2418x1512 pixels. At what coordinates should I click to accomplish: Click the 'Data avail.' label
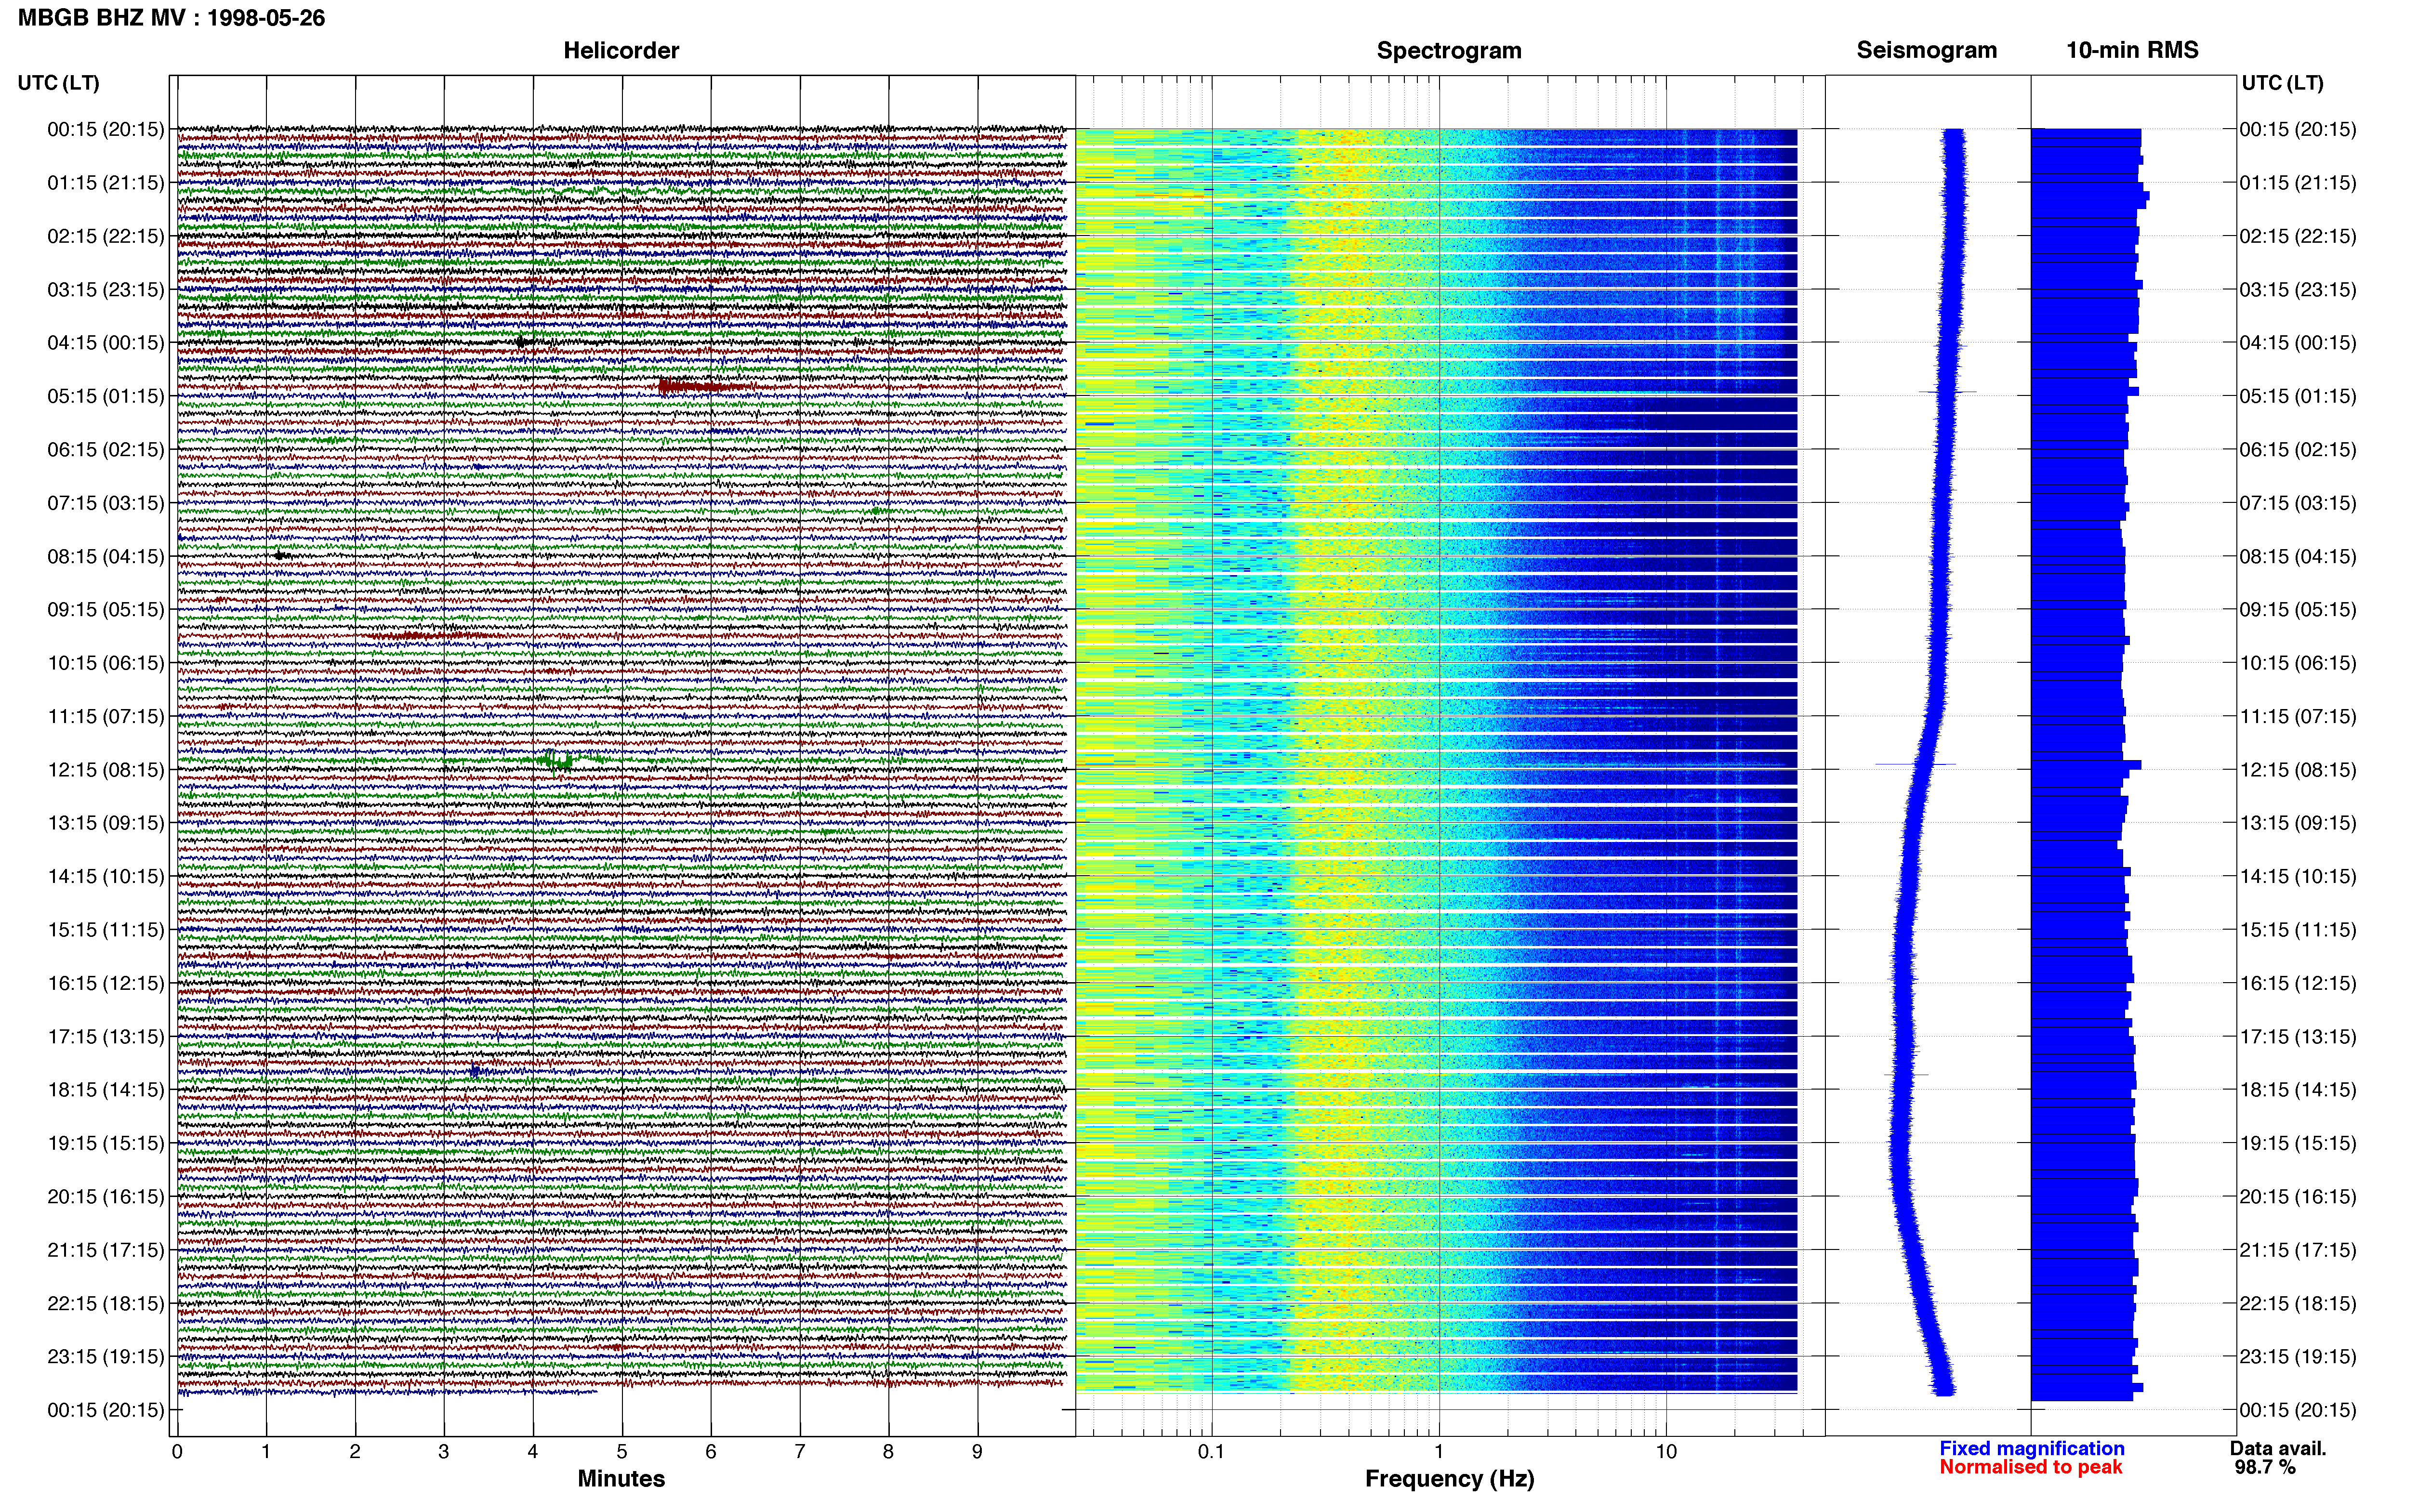click(x=2278, y=1448)
